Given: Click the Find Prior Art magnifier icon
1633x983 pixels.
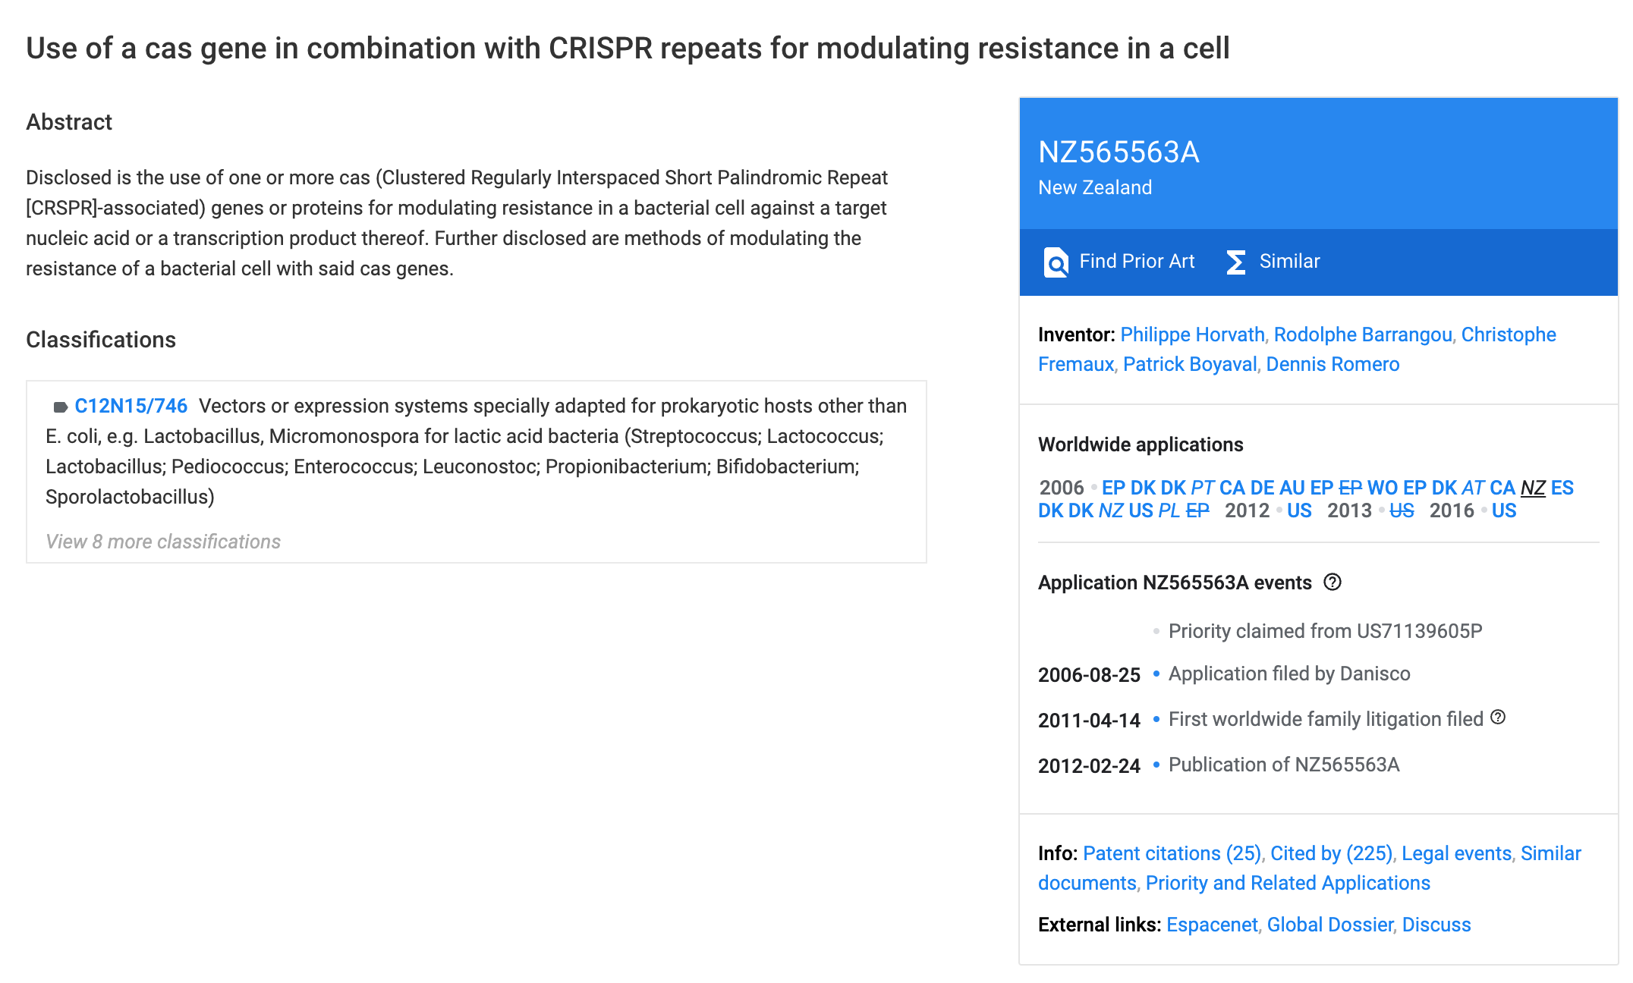Looking at the screenshot, I should (x=1056, y=262).
